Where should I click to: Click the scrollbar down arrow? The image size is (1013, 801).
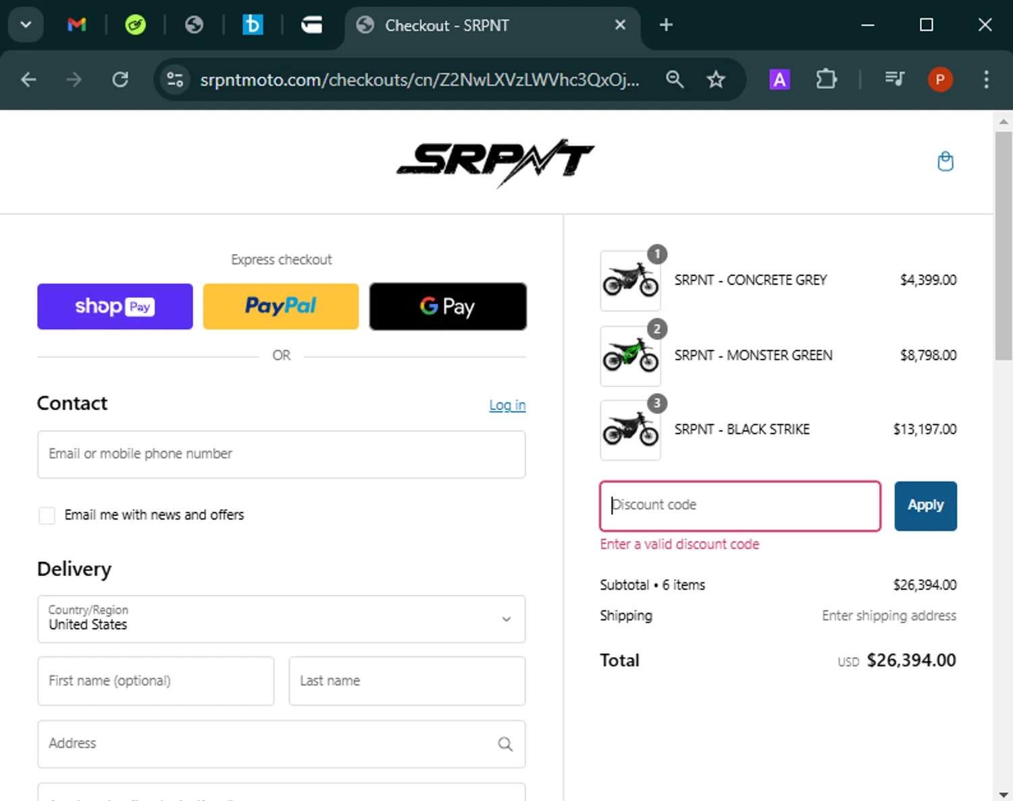click(1004, 794)
